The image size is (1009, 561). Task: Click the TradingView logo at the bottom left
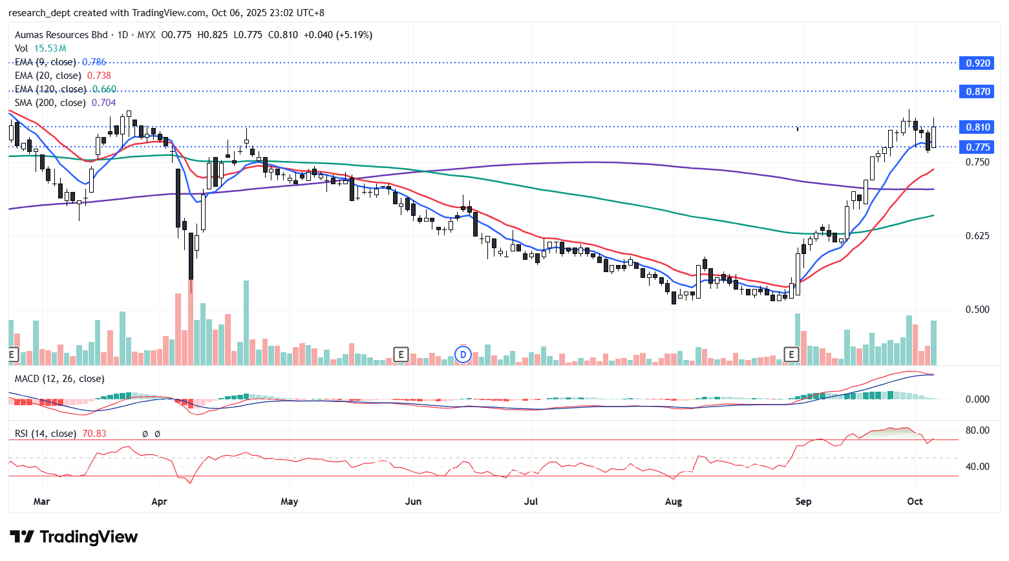(74, 537)
